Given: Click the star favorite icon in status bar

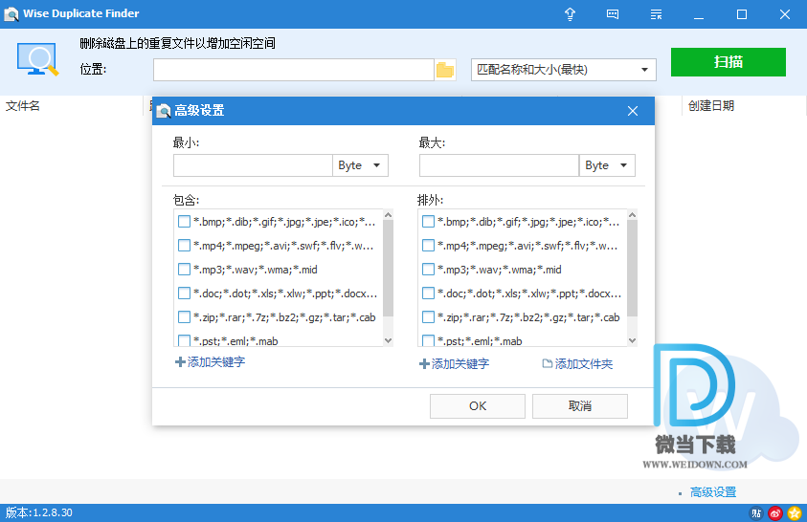Looking at the screenshot, I should [x=795, y=512].
